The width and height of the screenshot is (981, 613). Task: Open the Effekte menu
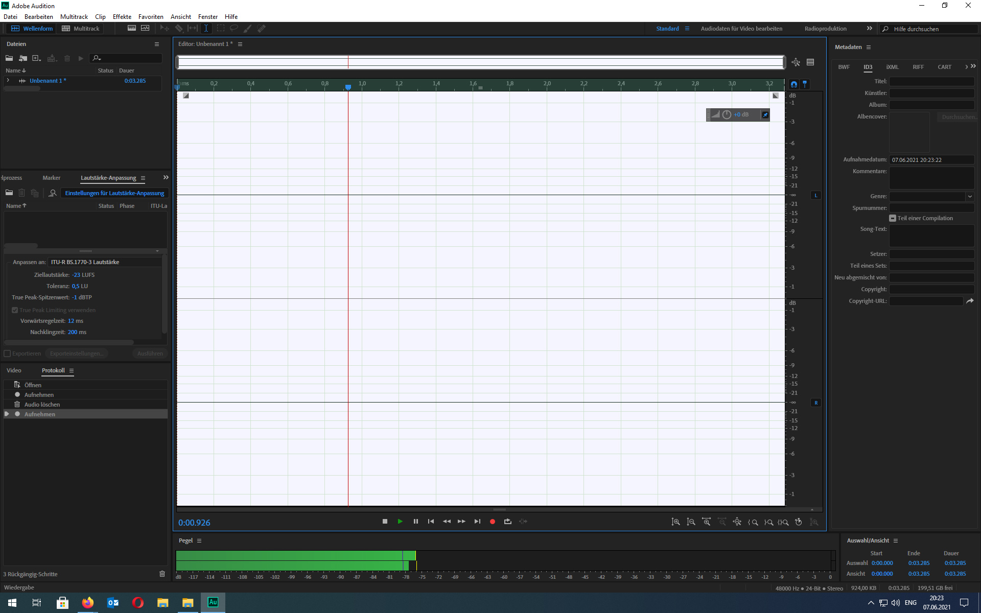(x=122, y=17)
